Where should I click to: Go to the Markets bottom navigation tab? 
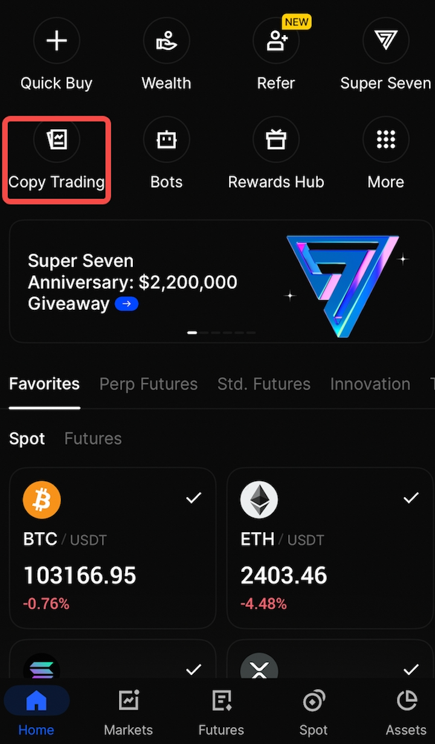pyautogui.click(x=128, y=713)
